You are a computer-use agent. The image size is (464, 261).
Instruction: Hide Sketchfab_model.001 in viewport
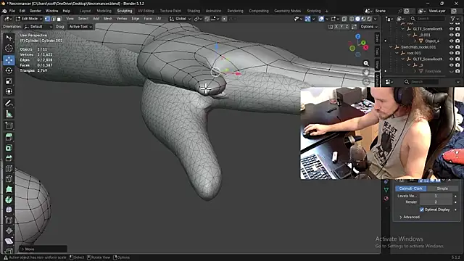[x=452, y=47]
